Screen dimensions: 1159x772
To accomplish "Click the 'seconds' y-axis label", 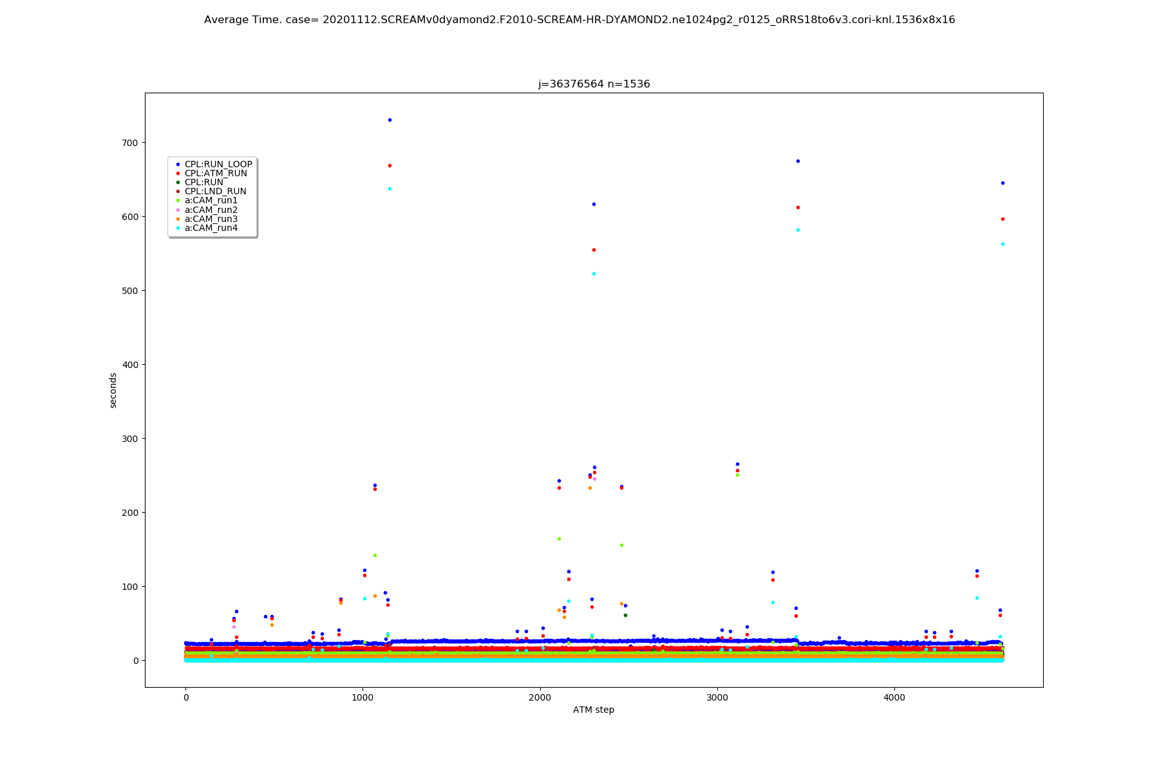I will (x=113, y=391).
